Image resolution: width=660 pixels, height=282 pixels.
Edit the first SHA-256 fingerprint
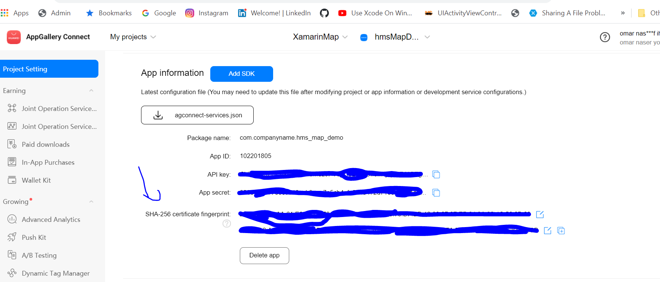pyautogui.click(x=540, y=214)
